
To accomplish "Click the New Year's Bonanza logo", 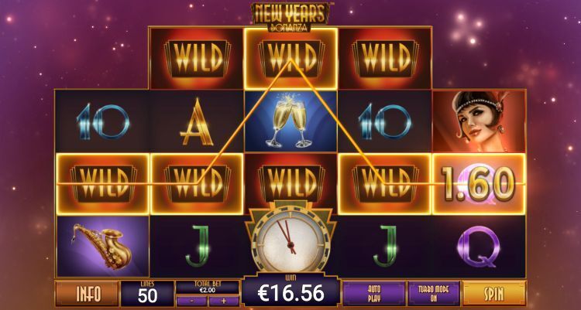I will [290, 16].
